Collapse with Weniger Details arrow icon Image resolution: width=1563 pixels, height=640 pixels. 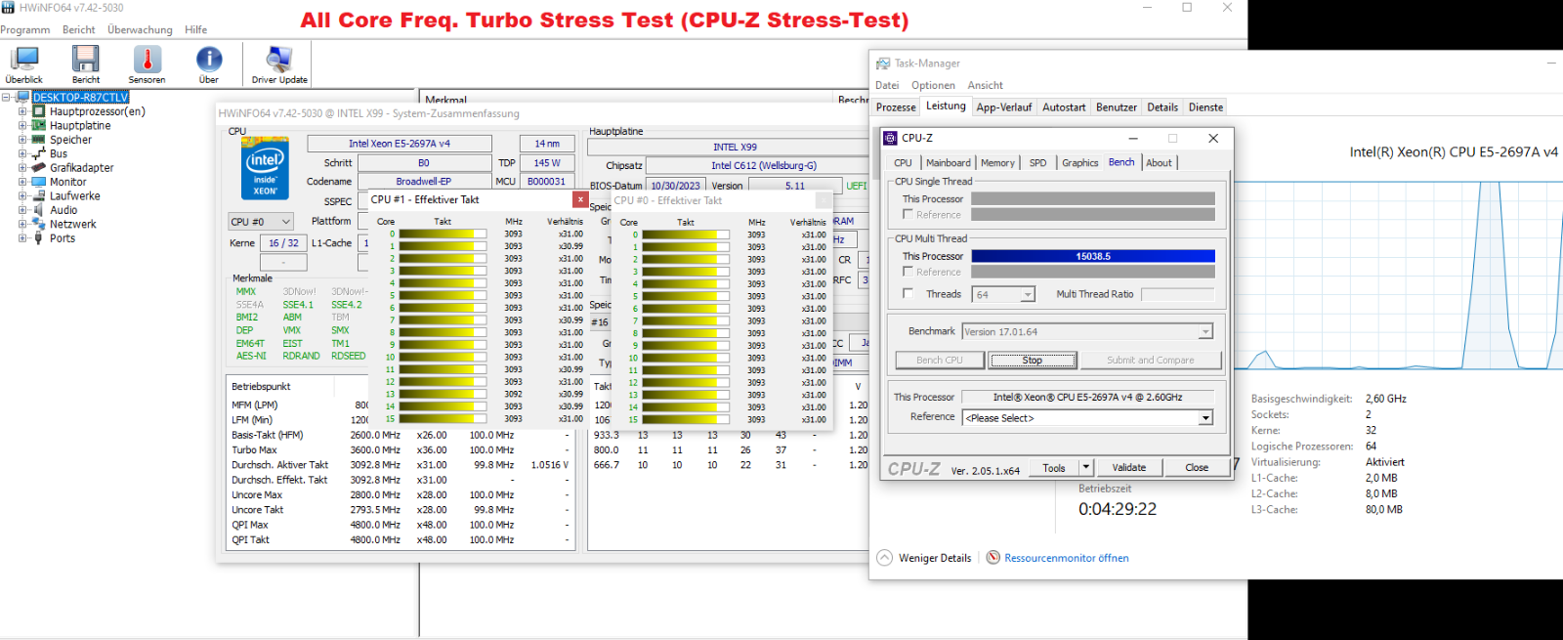click(x=885, y=558)
